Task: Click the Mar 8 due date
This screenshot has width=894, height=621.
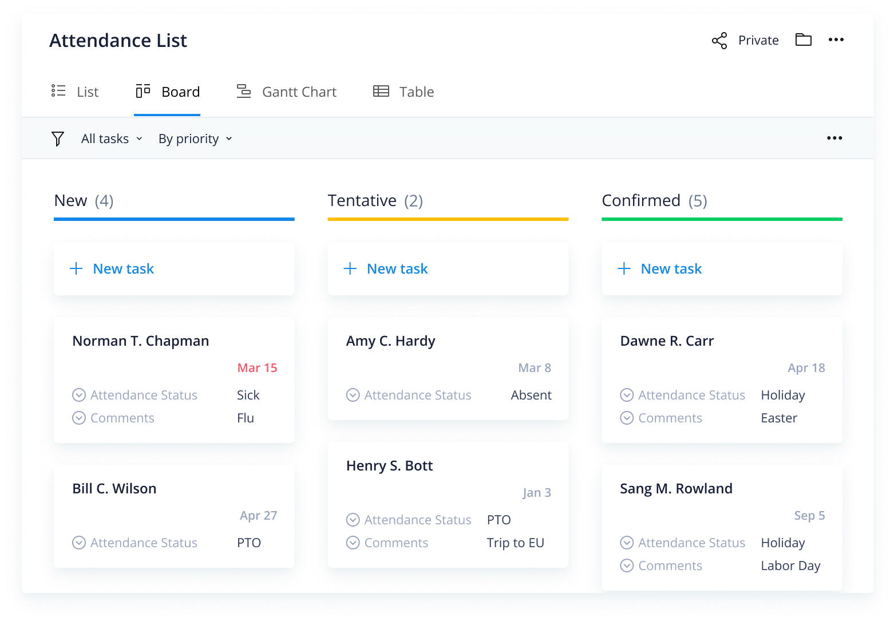Action: [x=535, y=368]
